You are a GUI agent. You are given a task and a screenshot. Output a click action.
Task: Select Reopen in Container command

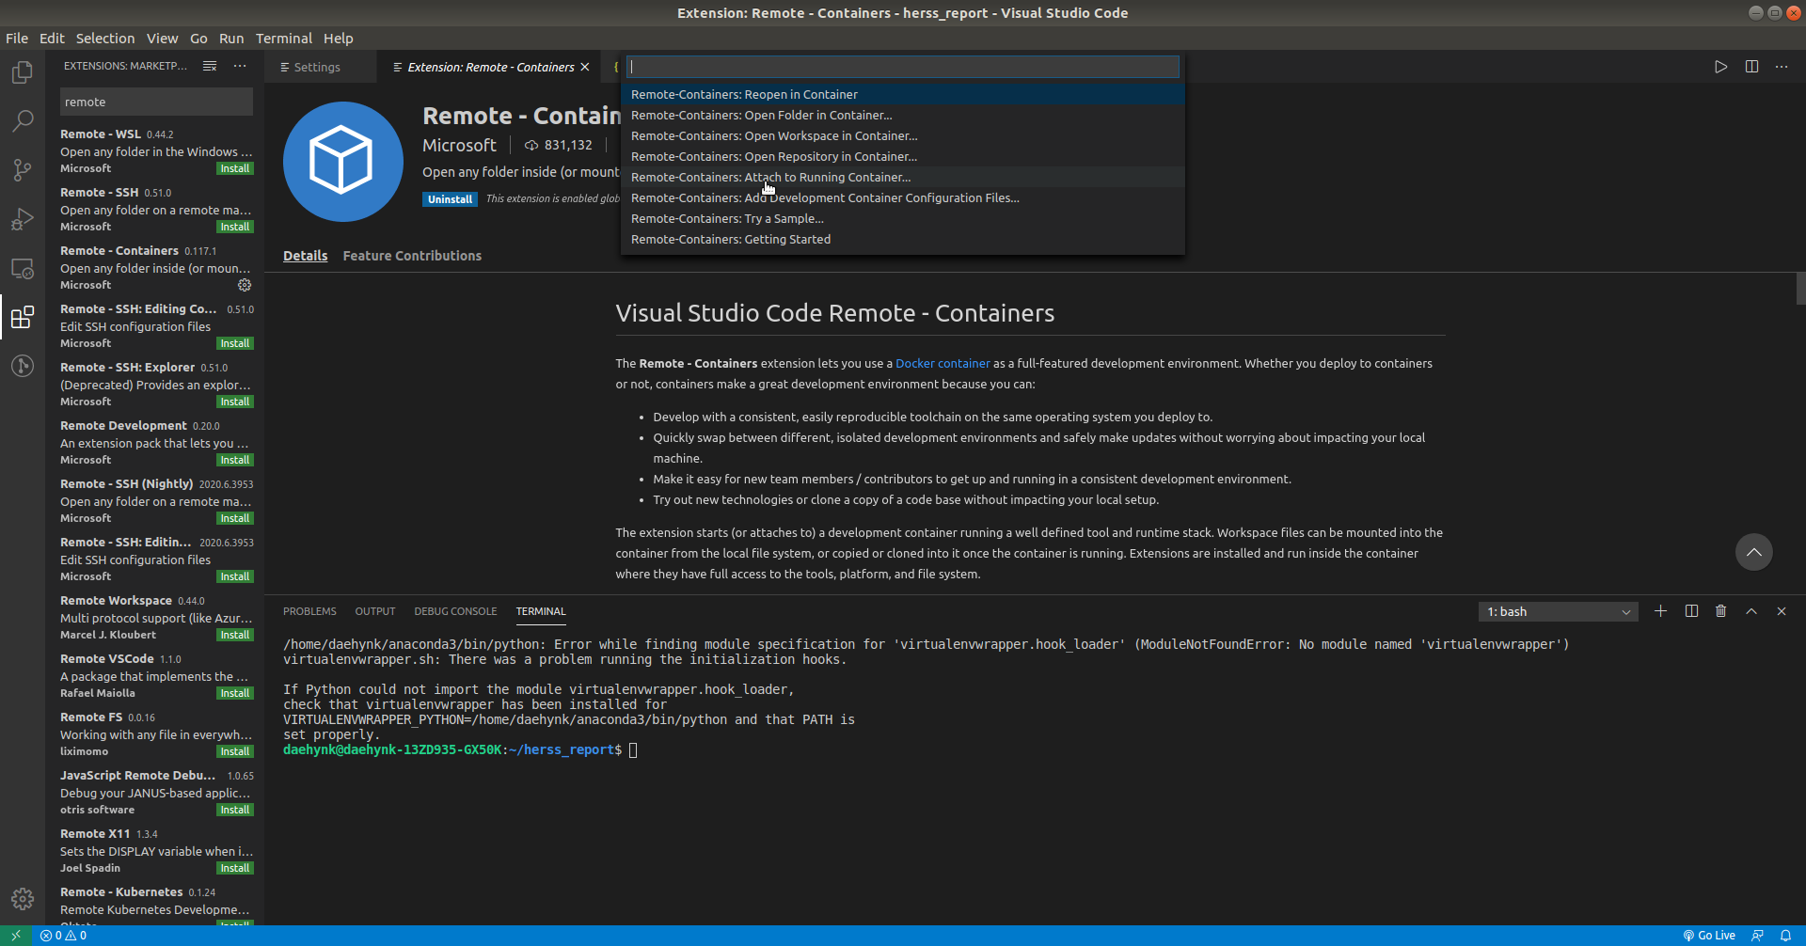click(903, 94)
